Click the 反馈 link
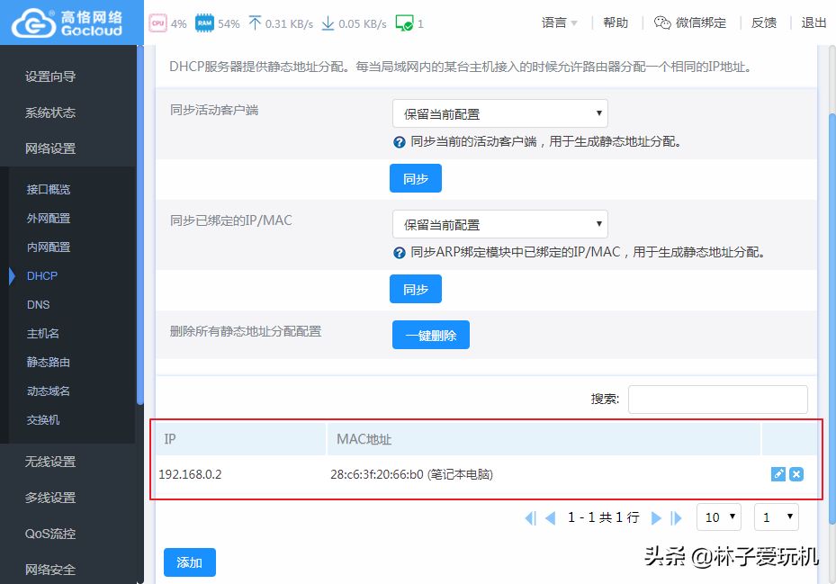836x584 pixels. tap(763, 22)
